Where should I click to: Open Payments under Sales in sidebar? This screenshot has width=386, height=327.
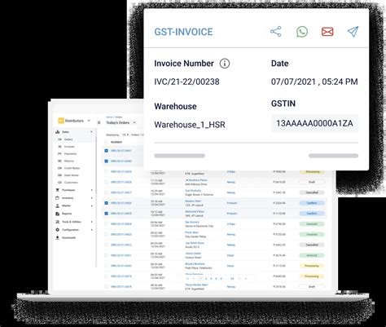click(x=70, y=154)
